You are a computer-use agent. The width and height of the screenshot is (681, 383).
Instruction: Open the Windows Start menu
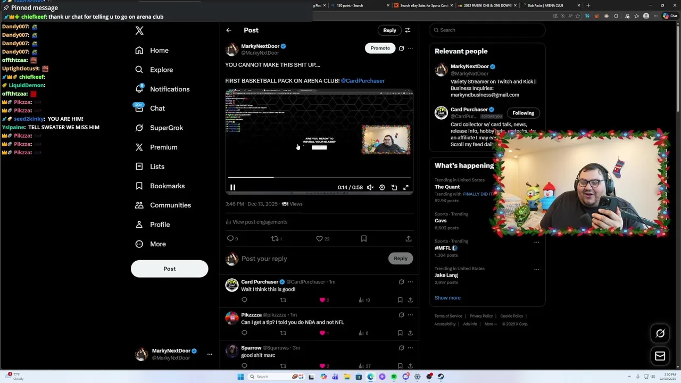(x=240, y=377)
